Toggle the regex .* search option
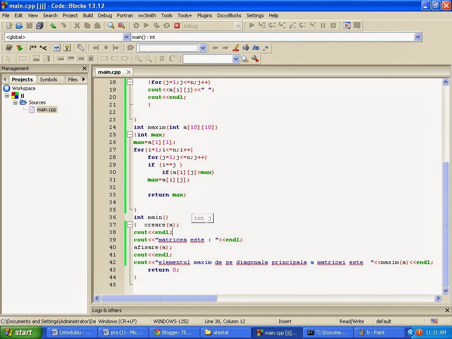Viewport: 452px width, 339px height. (x=266, y=48)
